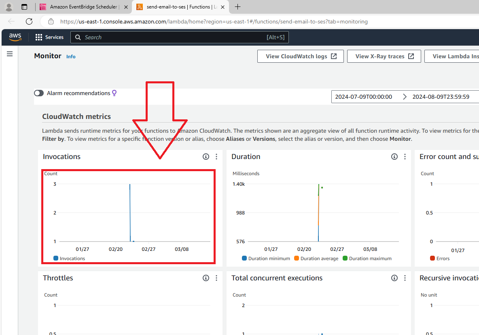Click the 02/20 label on Invocations chart
The height and width of the screenshot is (335, 479).
click(115, 249)
